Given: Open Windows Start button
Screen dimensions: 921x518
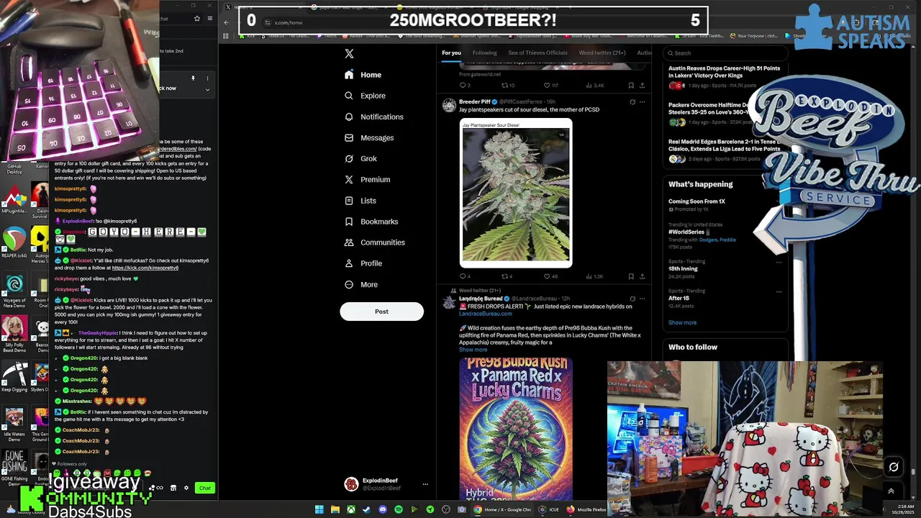Looking at the screenshot, I should (319, 509).
